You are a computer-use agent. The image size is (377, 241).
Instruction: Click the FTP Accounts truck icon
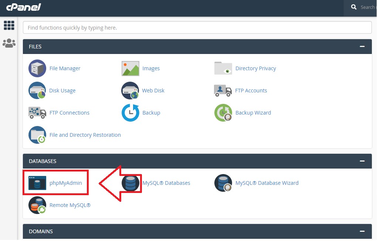(x=223, y=91)
